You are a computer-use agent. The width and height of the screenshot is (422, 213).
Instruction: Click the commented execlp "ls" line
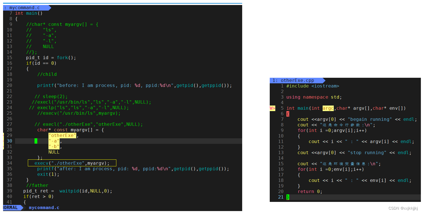[x=79, y=107]
